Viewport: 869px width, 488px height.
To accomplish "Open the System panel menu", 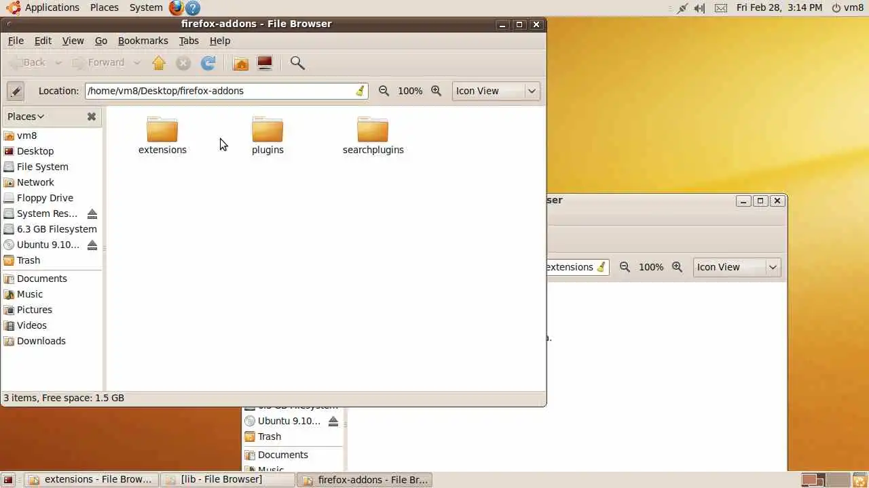I will pyautogui.click(x=146, y=7).
